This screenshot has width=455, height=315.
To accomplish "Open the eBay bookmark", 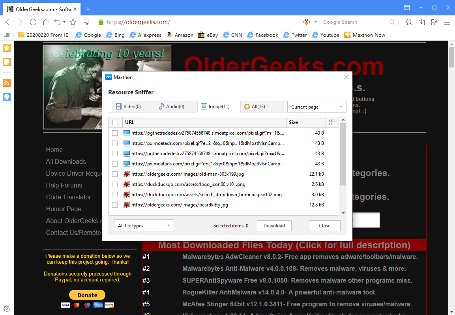I will click(x=208, y=35).
